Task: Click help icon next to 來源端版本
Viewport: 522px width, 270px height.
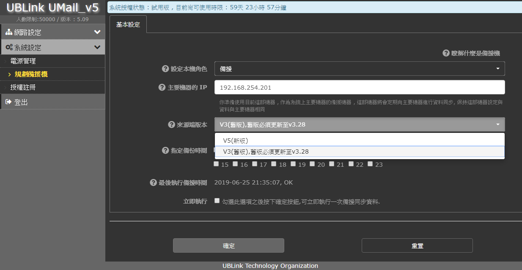Action: click(171, 124)
